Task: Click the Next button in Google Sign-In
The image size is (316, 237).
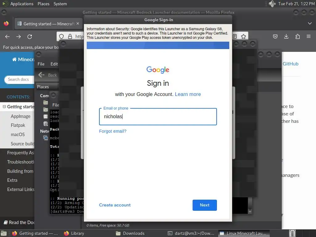Action: click(x=205, y=205)
